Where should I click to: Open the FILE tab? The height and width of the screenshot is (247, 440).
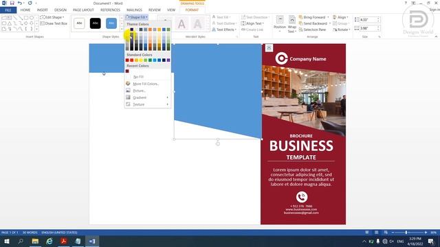[8, 10]
